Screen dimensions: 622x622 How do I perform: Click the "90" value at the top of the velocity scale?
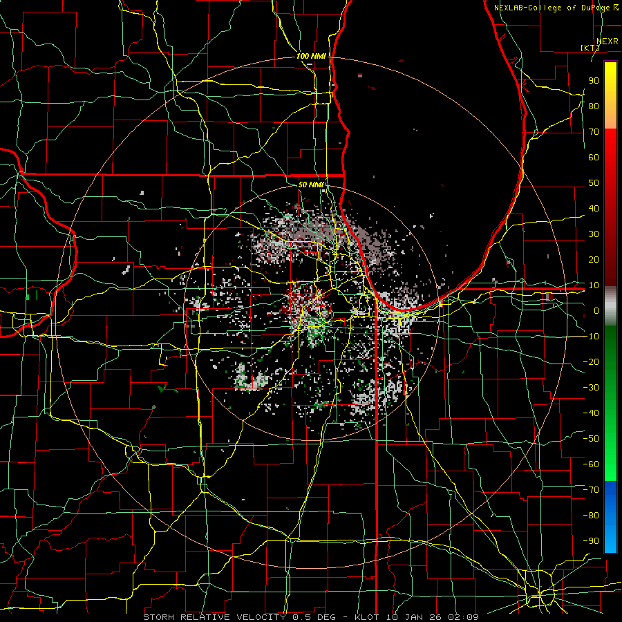click(594, 81)
